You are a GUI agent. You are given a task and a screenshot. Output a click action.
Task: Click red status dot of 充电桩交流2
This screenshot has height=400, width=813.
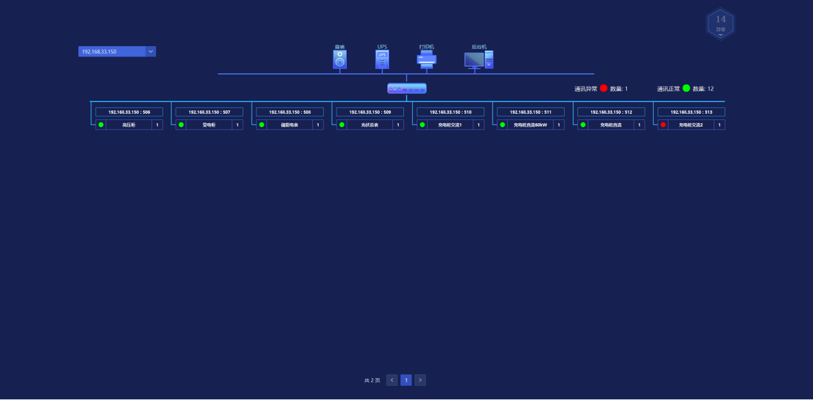point(663,125)
